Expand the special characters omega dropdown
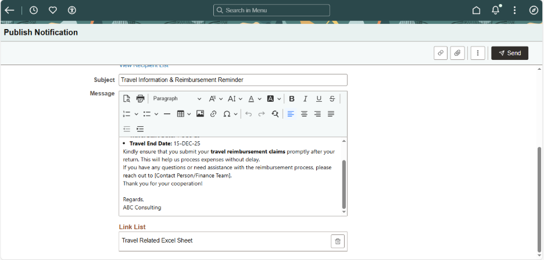 231,114
